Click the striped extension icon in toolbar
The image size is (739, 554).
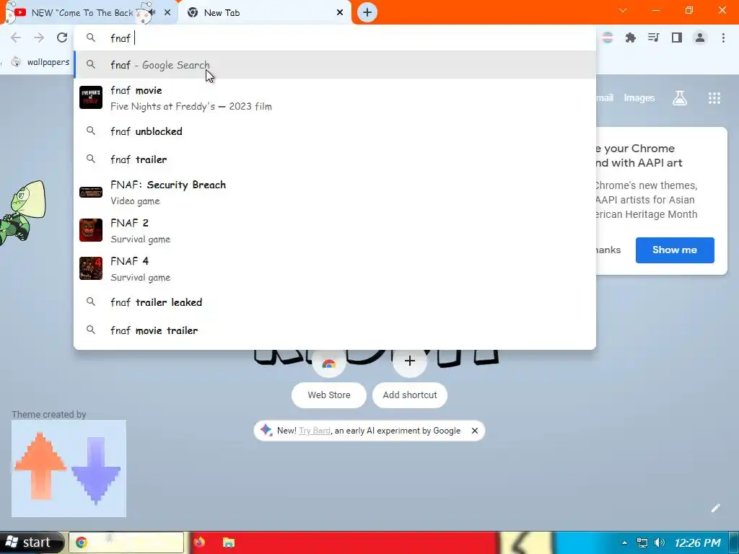point(608,38)
